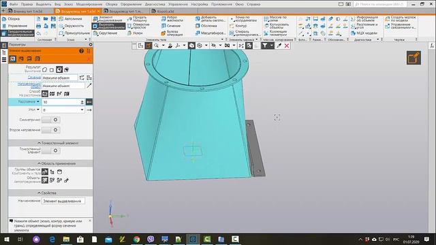Viewport: 436px width, 245px height.
Task: Select Спираль цилиндрическая tool
Action: [x=245, y=33]
